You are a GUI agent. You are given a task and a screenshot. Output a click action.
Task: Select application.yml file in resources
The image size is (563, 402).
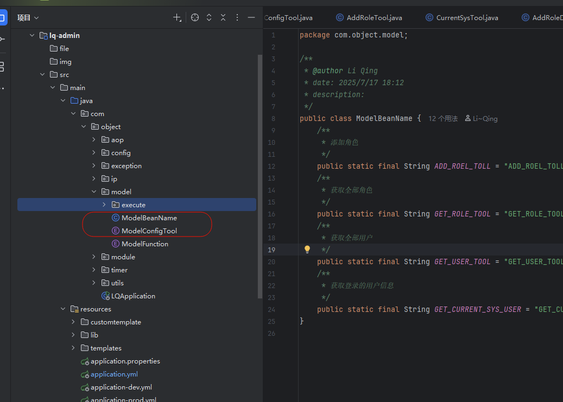(114, 374)
